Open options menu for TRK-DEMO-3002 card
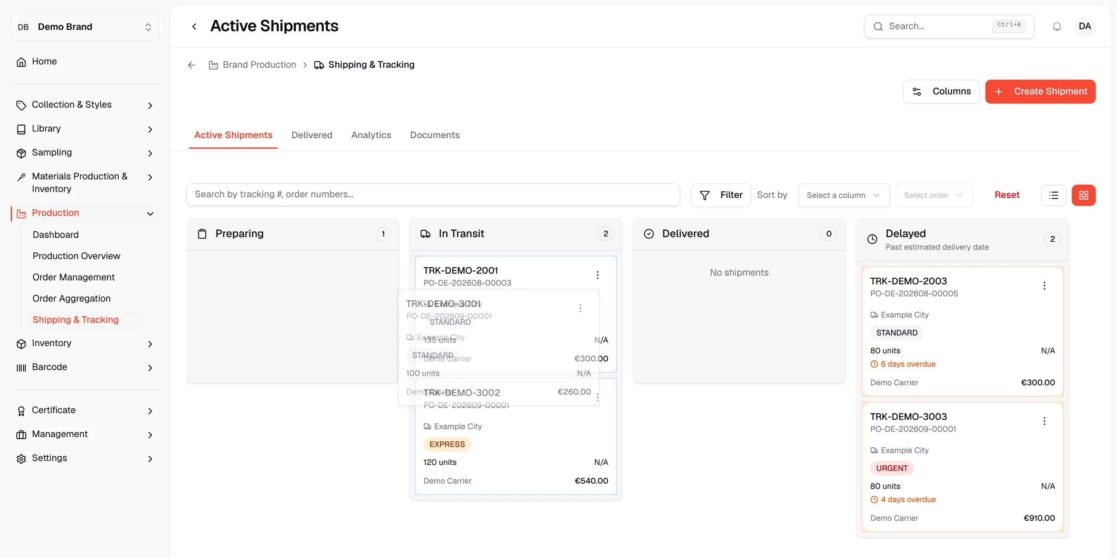The image size is (1117, 558). point(598,397)
